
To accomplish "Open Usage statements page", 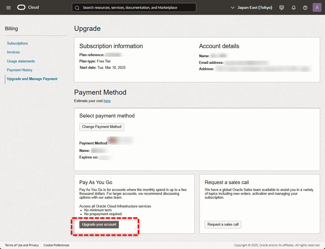I will (x=21, y=61).
